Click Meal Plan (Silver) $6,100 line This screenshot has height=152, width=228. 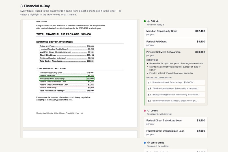[x=67, y=52]
